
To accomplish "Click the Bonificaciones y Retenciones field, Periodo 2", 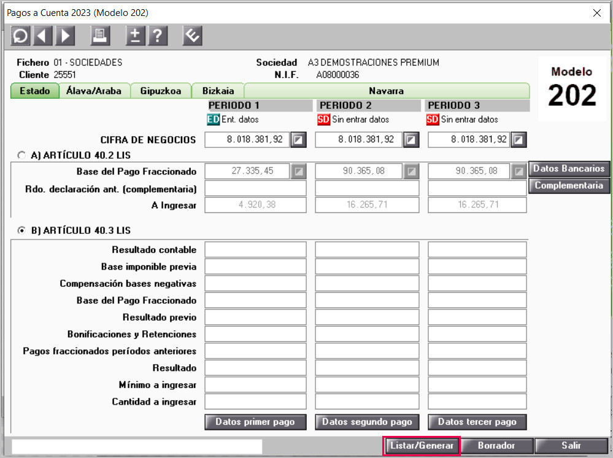I will point(367,334).
